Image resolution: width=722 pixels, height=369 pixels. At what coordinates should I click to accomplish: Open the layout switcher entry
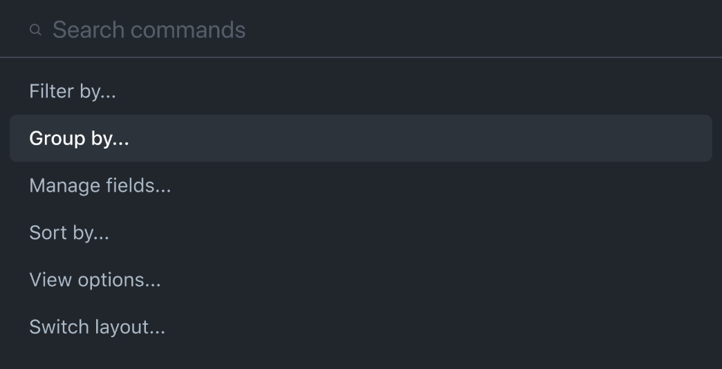(97, 327)
